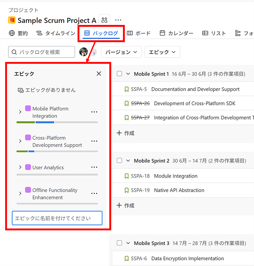Screen dimensions: 254x266
Task: Tick the Mobile Sprint 3 checkbox
Action: coord(119,243)
